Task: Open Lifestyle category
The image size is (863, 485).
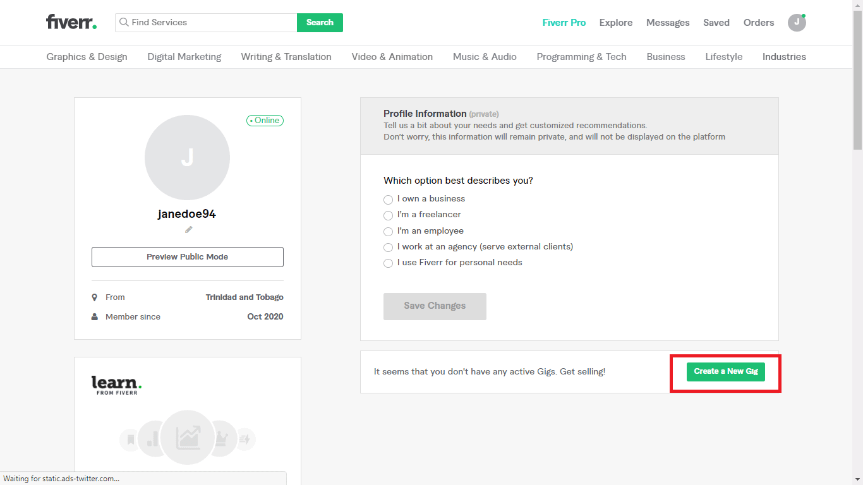Action: pyautogui.click(x=724, y=57)
